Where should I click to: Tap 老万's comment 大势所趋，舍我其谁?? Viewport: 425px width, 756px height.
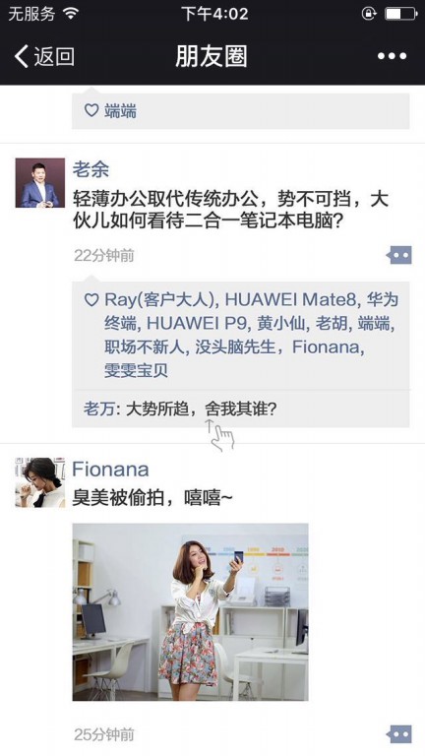202,409
